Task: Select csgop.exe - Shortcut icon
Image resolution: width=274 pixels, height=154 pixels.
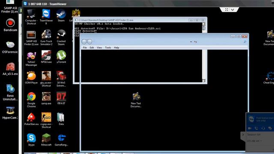Action: tap(46, 121)
